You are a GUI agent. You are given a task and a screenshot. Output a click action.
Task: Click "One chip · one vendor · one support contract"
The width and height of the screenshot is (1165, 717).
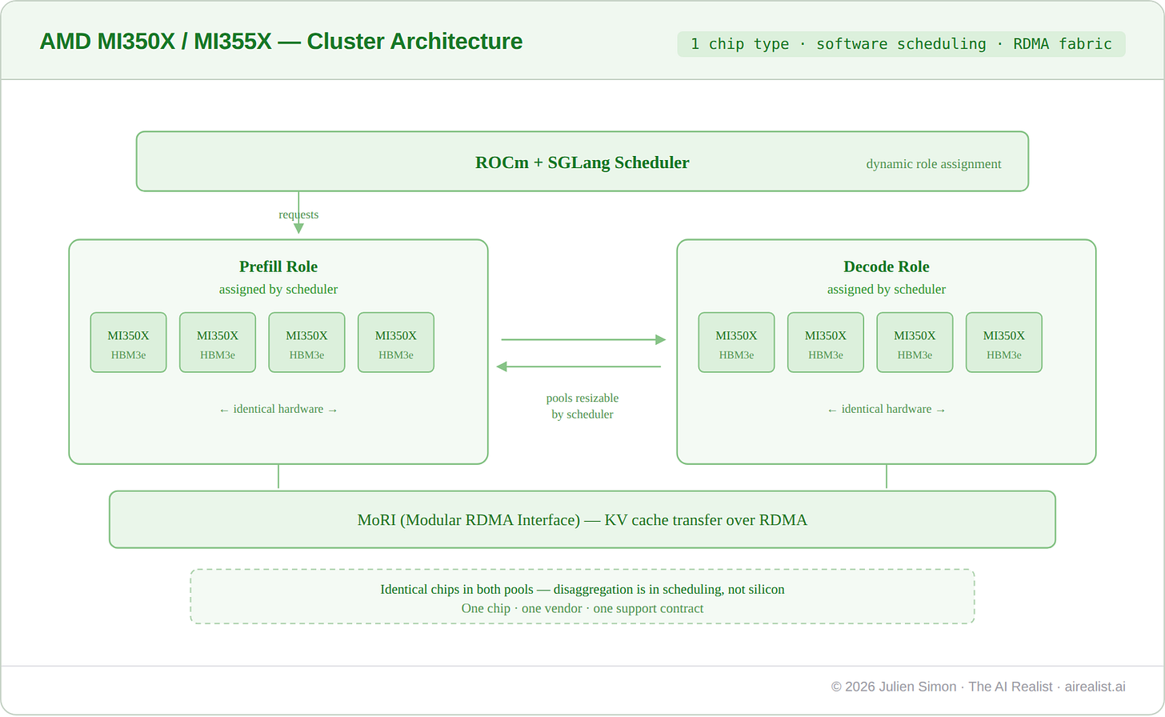pyautogui.click(x=582, y=608)
